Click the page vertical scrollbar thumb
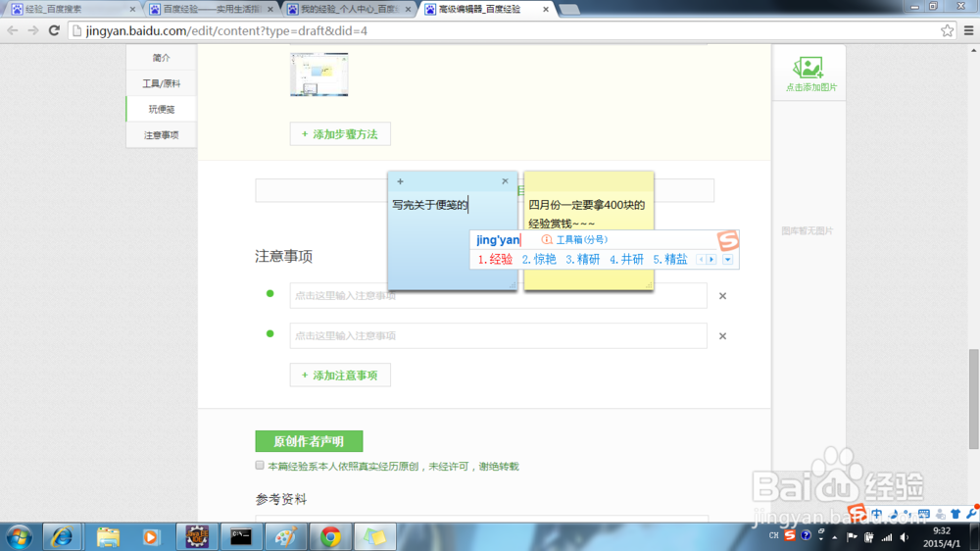 coord(973,399)
